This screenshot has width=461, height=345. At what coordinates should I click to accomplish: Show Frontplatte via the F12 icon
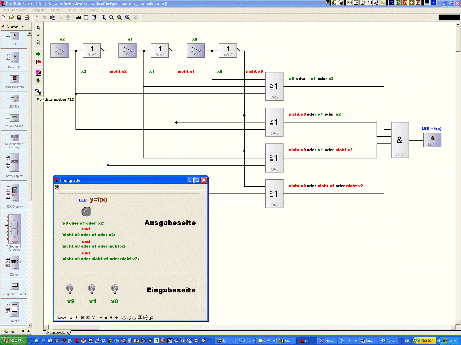pos(38,92)
